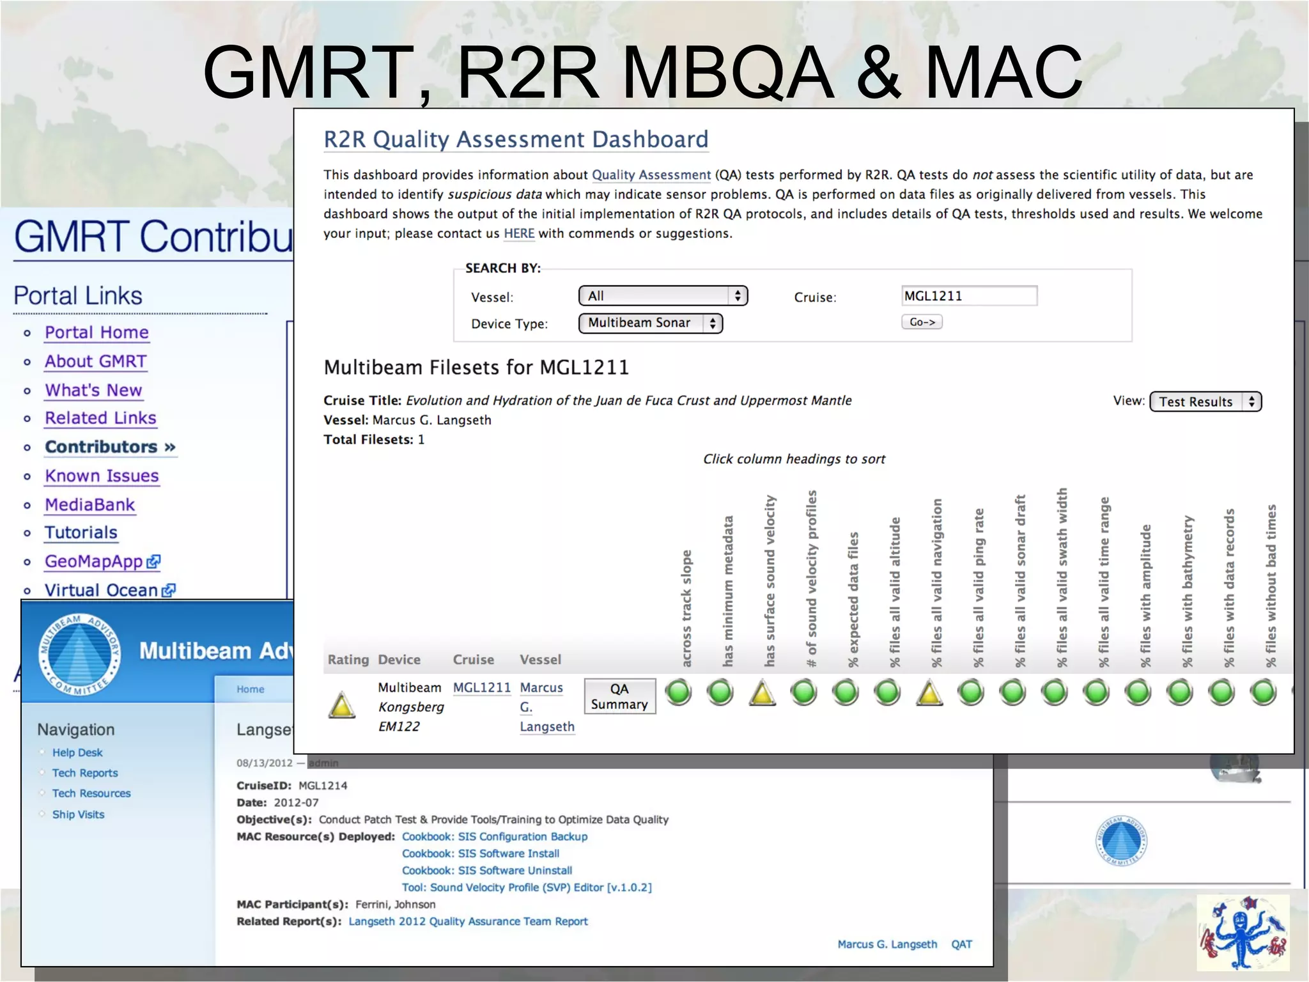Open Help Desk in MAC Navigation
This screenshot has width=1309, height=982.
[77, 752]
